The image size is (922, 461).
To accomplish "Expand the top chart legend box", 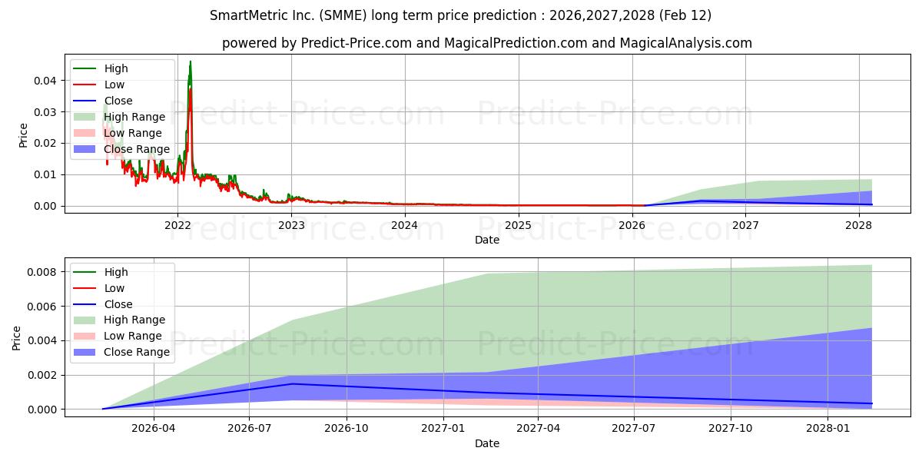I will coord(123,108).
